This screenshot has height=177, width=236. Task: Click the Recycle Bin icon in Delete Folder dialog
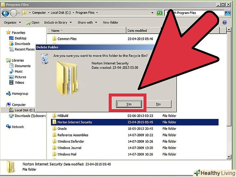tap(44, 59)
